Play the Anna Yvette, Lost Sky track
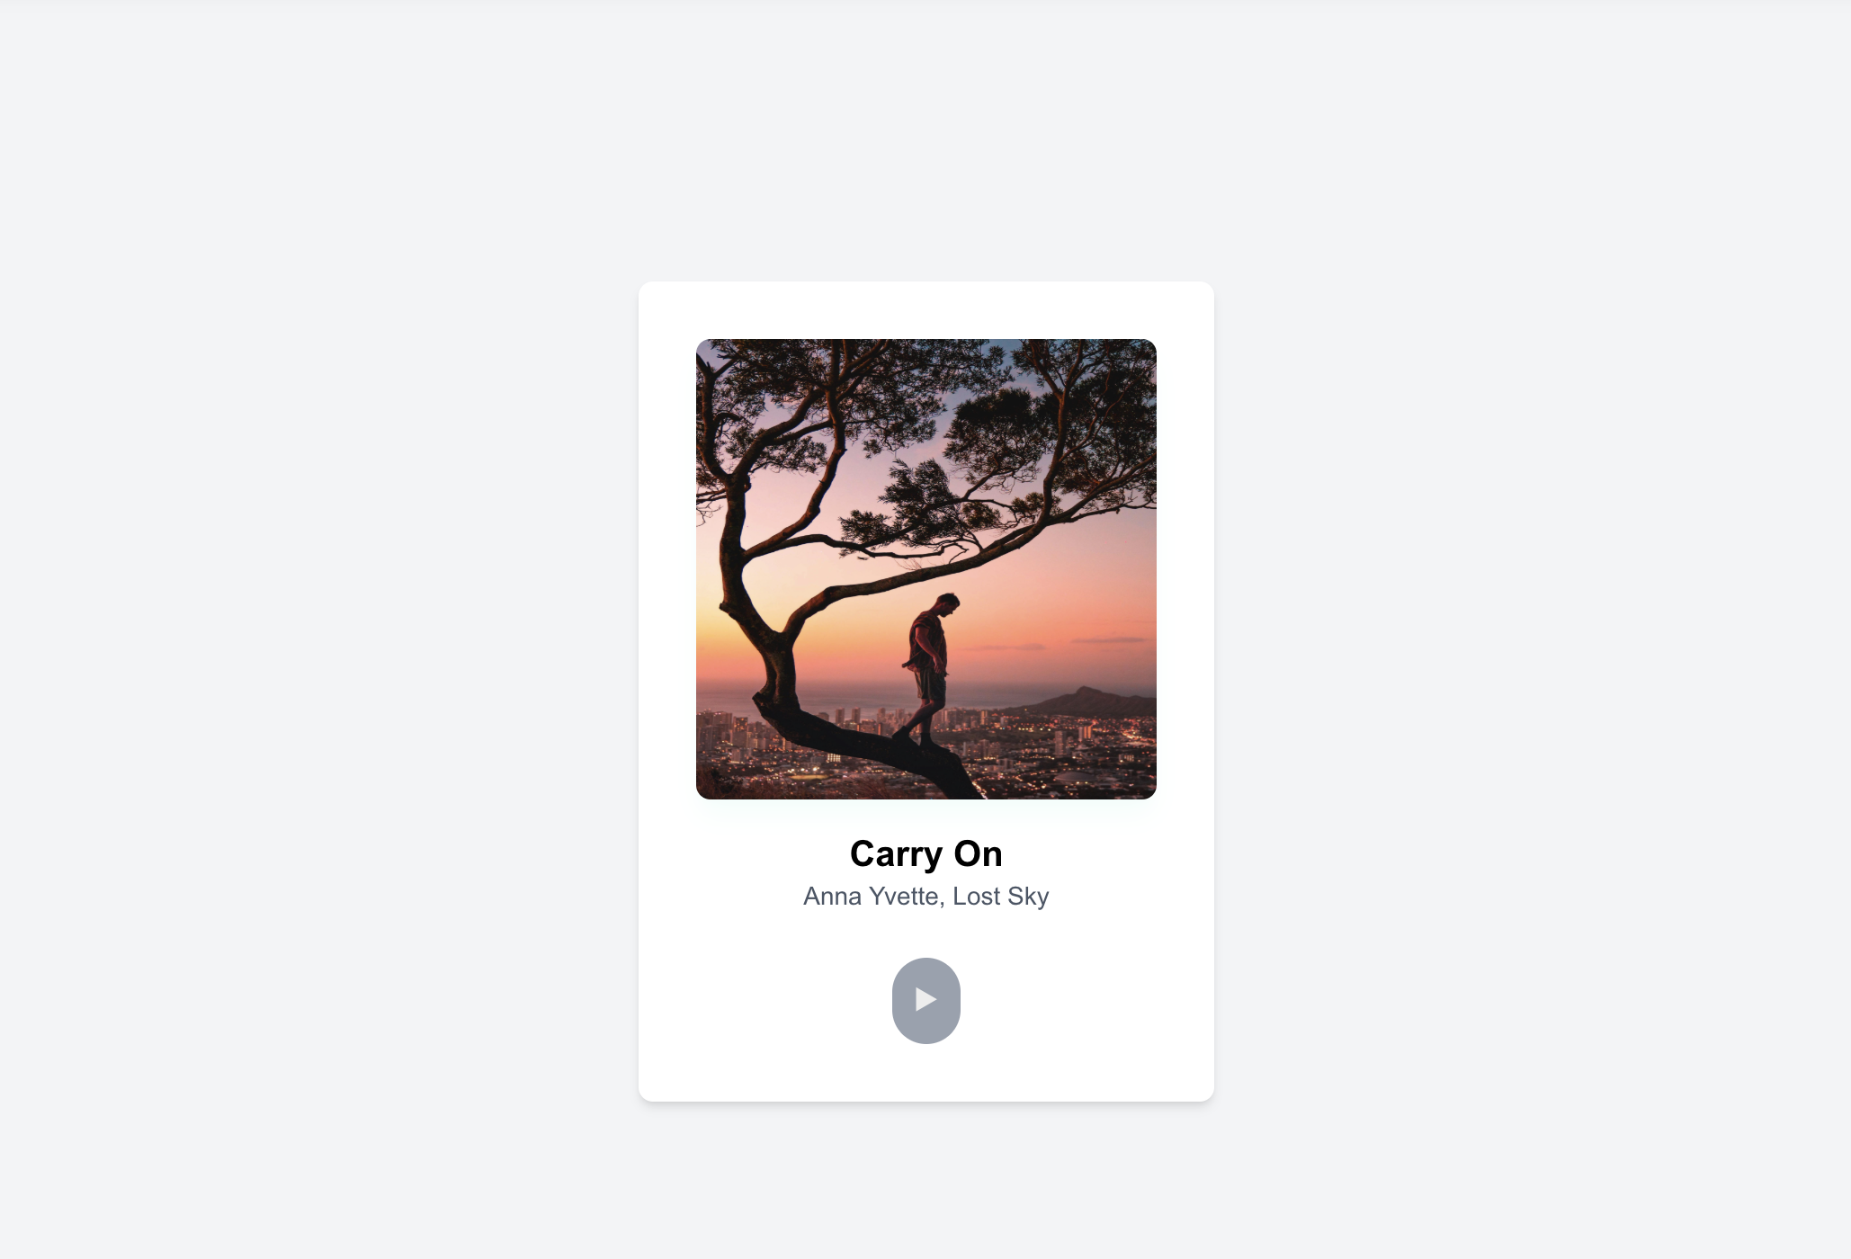 tap(925, 1000)
